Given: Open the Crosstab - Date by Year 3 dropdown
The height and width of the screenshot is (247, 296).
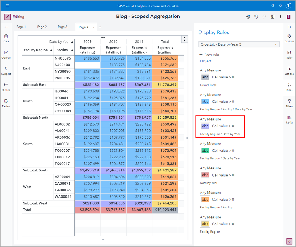Looking at the screenshot, I should point(239,44).
